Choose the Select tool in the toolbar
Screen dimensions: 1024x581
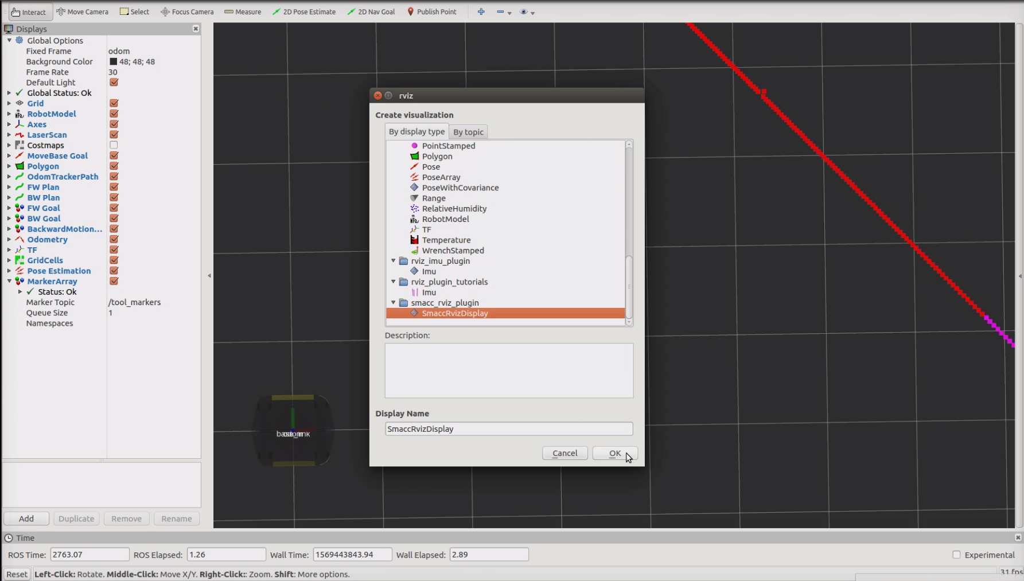[134, 11]
